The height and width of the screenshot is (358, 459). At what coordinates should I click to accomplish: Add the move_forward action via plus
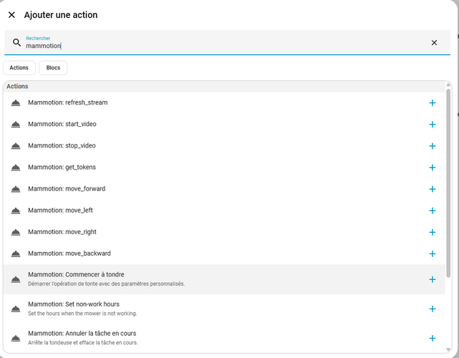pyautogui.click(x=433, y=189)
